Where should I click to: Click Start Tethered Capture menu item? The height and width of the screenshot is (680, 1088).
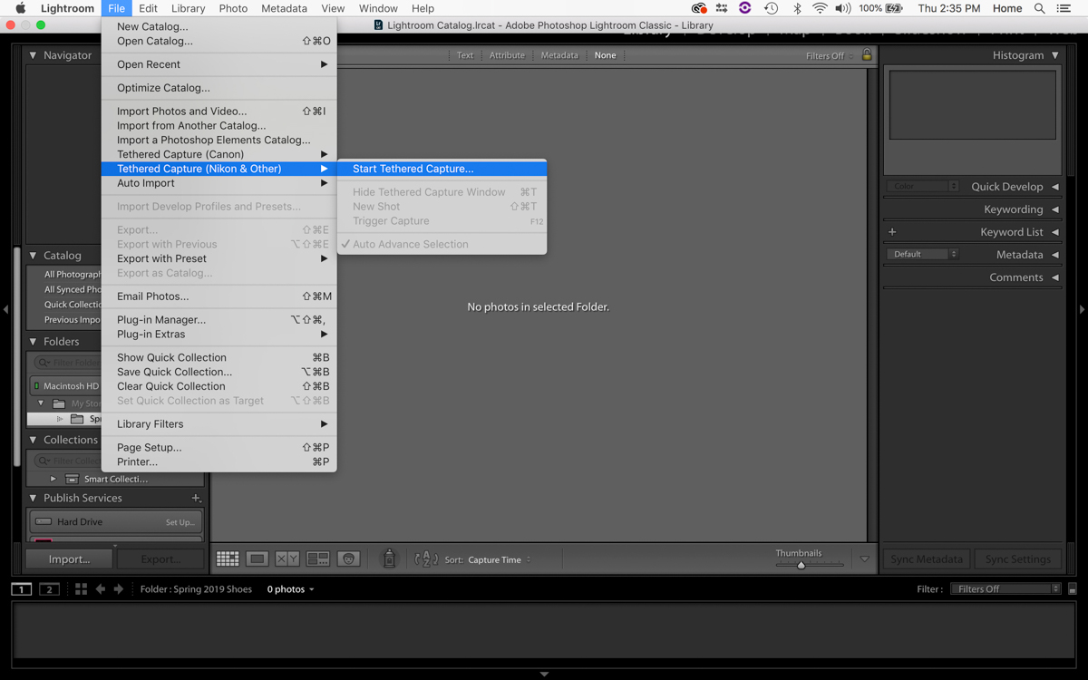click(x=413, y=169)
